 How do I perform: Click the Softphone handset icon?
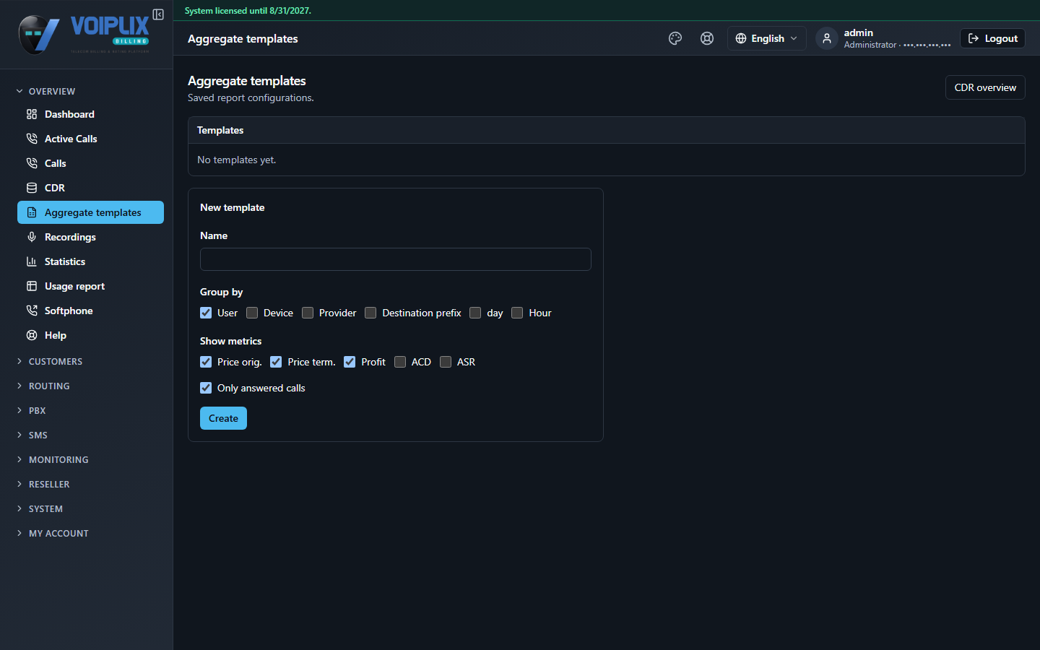pyautogui.click(x=32, y=311)
